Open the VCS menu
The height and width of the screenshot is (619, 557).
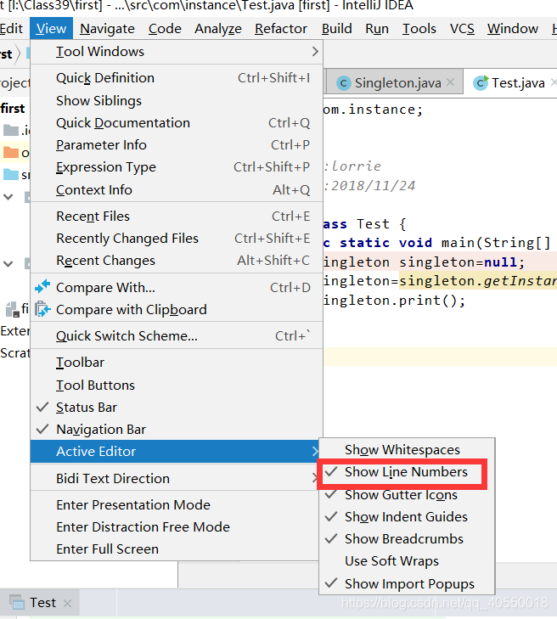pos(462,28)
